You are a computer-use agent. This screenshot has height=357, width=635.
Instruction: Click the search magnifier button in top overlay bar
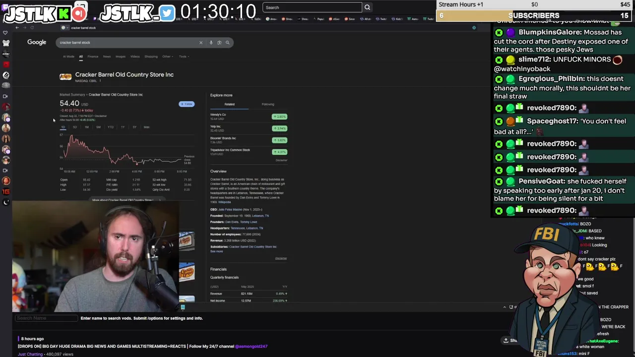pos(367,7)
